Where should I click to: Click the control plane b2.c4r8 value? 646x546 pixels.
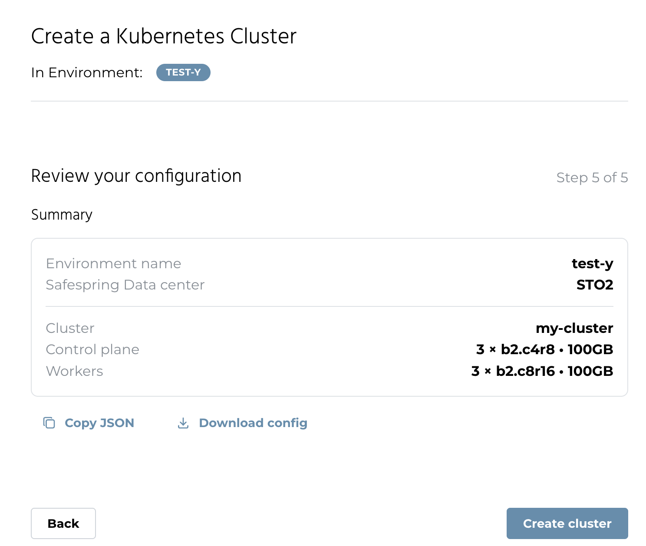click(544, 349)
